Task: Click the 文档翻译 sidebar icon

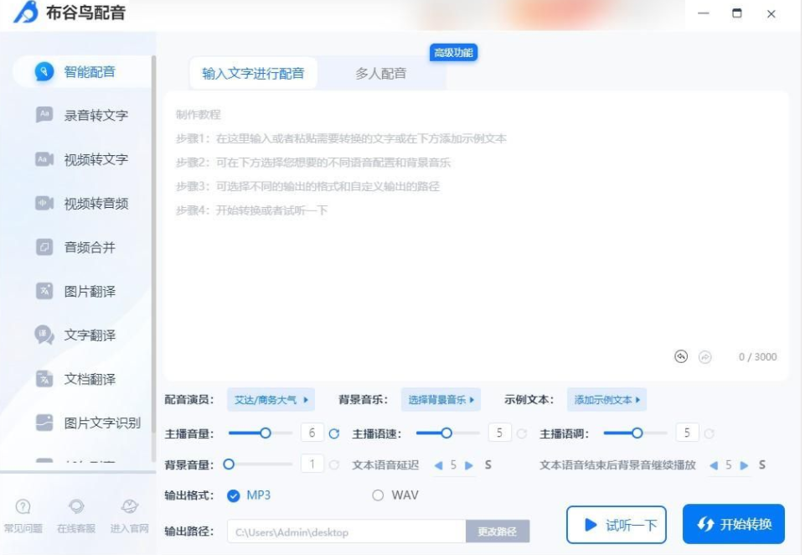Action: (x=44, y=379)
